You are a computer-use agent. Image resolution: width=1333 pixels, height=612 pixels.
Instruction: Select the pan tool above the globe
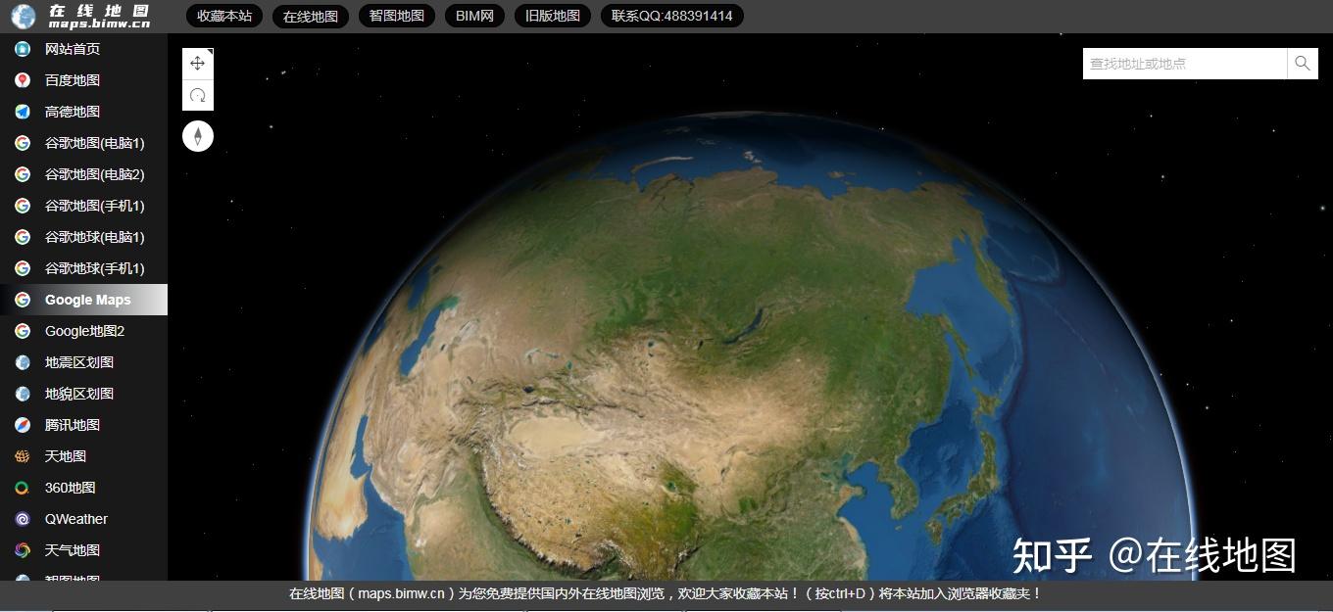[197, 63]
